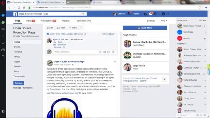
Task: Reply to Aguibou Bah's comment
Action: (x=60, y=42)
